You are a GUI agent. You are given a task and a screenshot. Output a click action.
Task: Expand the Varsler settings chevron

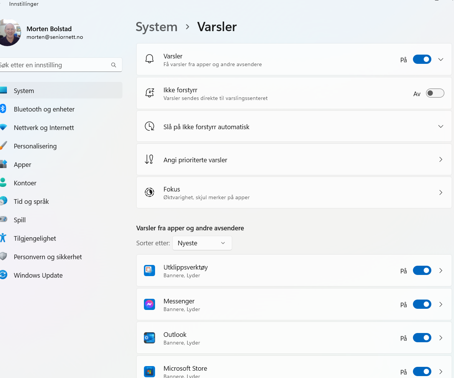[441, 60]
